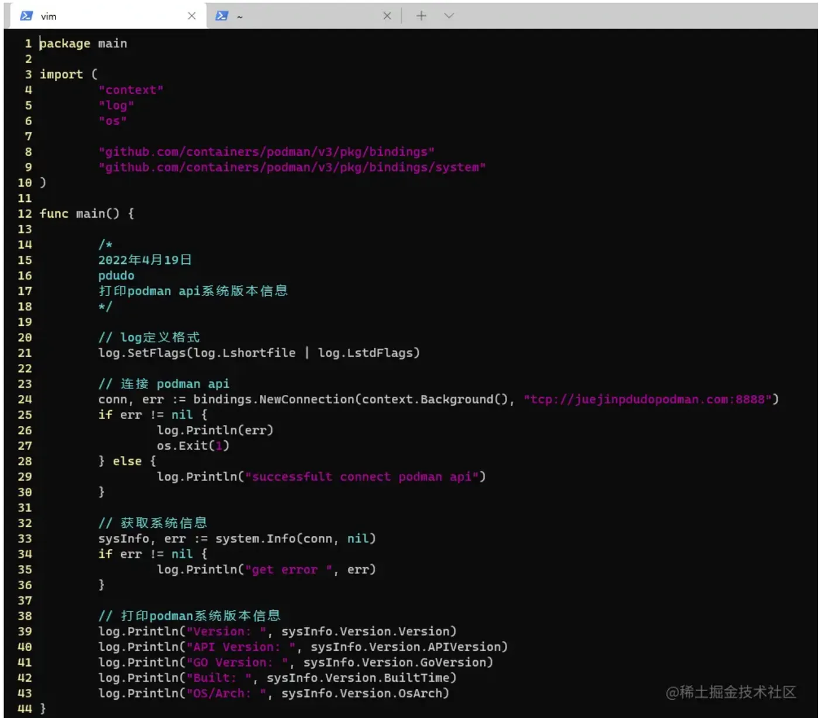Click comment 打印podman api系统版本信息
Image resolution: width=819 pixels, height=718 pixels.
[193, 291]
